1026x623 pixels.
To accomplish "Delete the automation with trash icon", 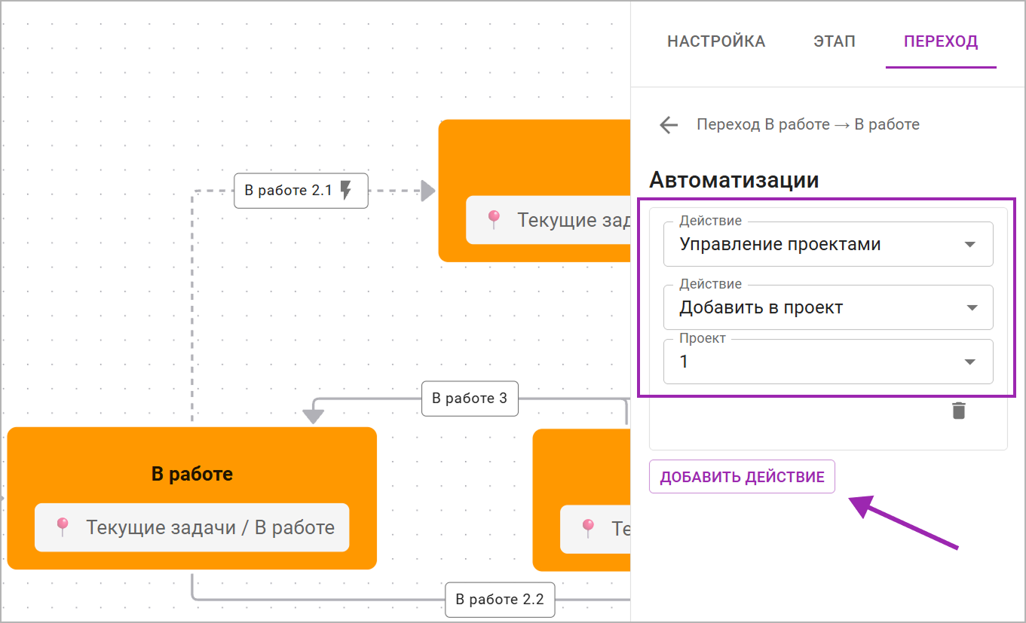I will click(958, 411).
